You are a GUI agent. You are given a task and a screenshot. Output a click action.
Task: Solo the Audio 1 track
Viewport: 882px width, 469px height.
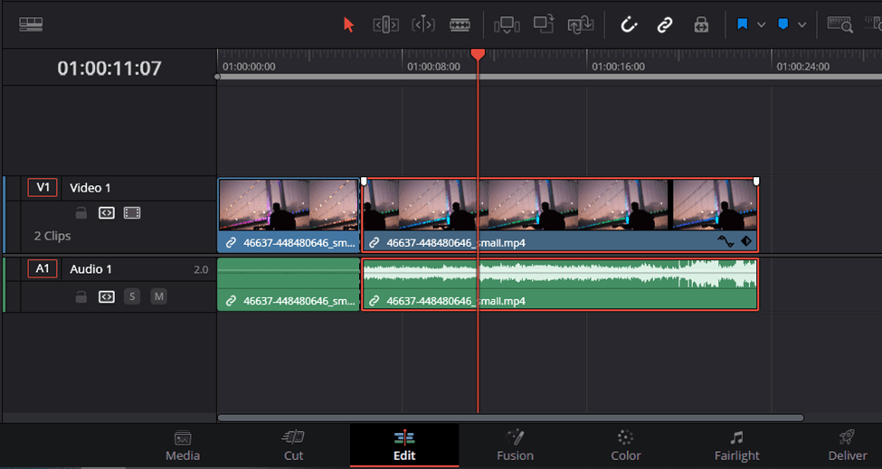point(132,296)
